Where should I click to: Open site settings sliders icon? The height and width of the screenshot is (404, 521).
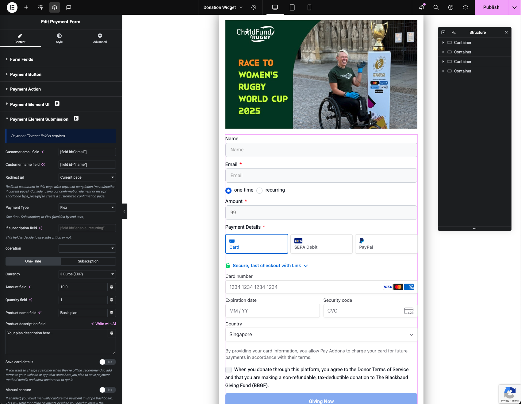pyautogui.click(x=40, y=7)
